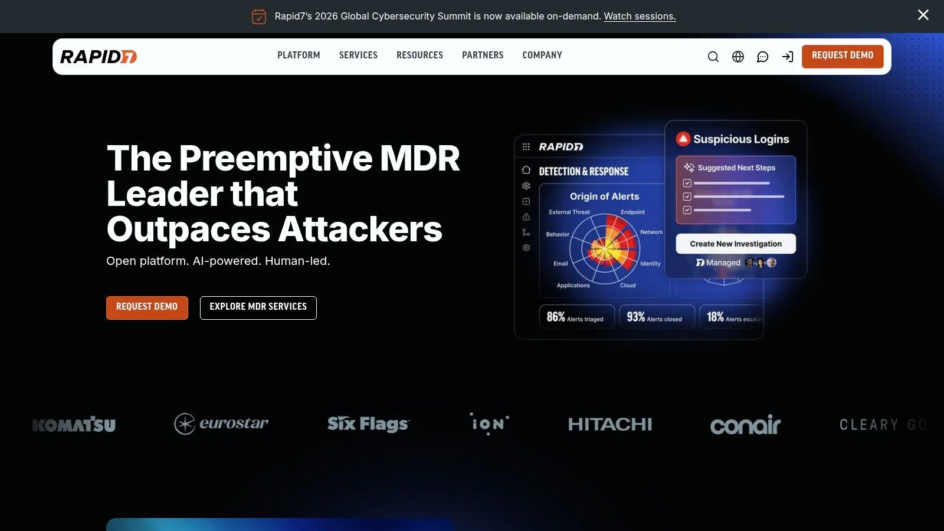Image resolution: width=944 pixels, height=531 pixels.
Task: Click the 86% Alerts triaged card
Action: click(x=576, y=317)
